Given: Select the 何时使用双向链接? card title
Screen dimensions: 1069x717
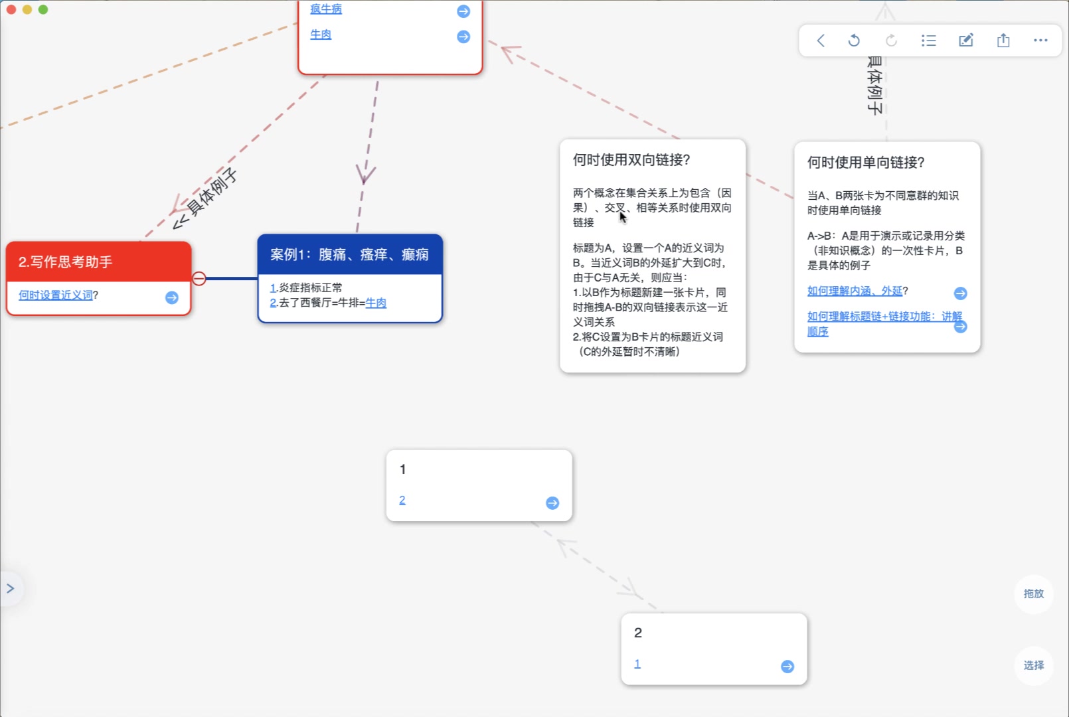Looking at the screenshot, I should tap(631, 160).
